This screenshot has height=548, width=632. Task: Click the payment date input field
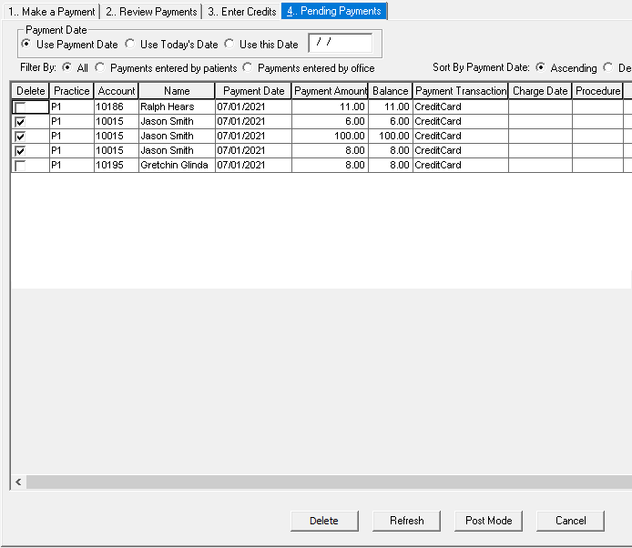tap(341, 44)
